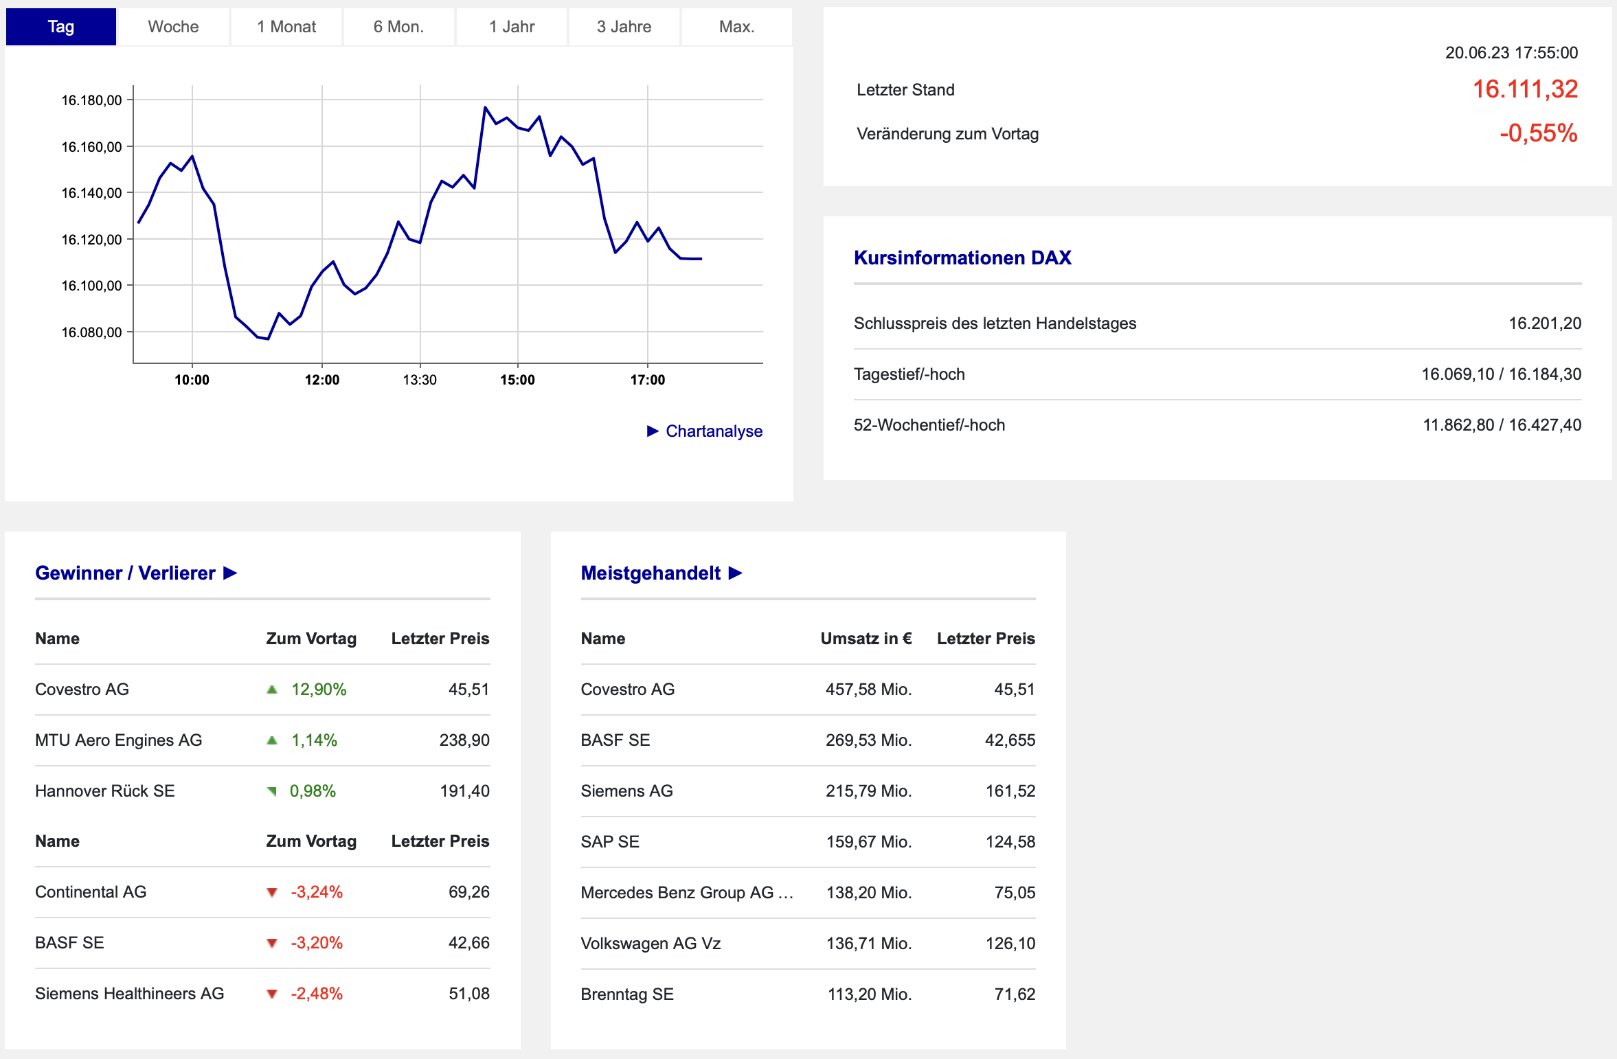Click green up arrow for Covestro AG
The width and height of the screenshot is (1617, 1059).
(x=272, y=690)
